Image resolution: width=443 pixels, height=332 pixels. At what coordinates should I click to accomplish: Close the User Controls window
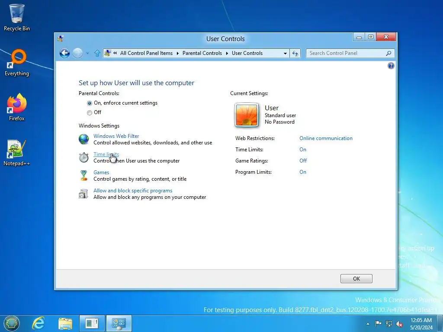click(386, 37)
